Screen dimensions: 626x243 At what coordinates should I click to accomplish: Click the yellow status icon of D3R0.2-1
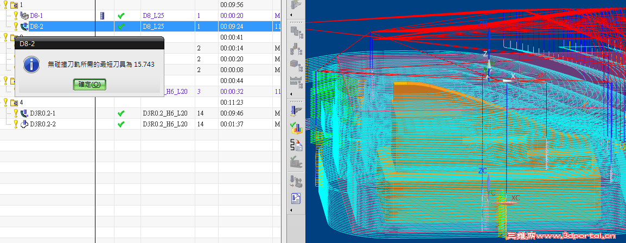[16, 113]
